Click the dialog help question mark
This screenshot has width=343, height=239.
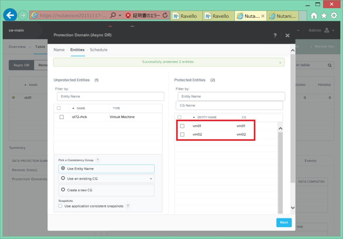[275, 35]
